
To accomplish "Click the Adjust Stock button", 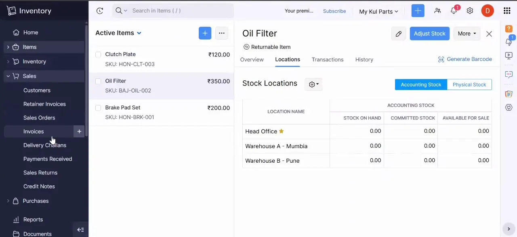I will click(x=429, y=34).
